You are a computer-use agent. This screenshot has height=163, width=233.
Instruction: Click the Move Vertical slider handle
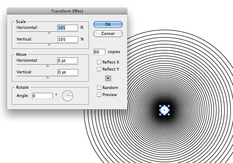pyautogui.click(x=47, y=77)
